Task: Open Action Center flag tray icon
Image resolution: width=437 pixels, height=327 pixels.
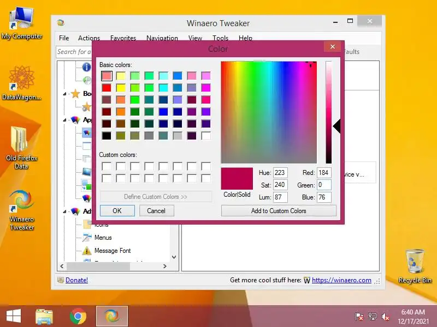Action: coord(359,317)
